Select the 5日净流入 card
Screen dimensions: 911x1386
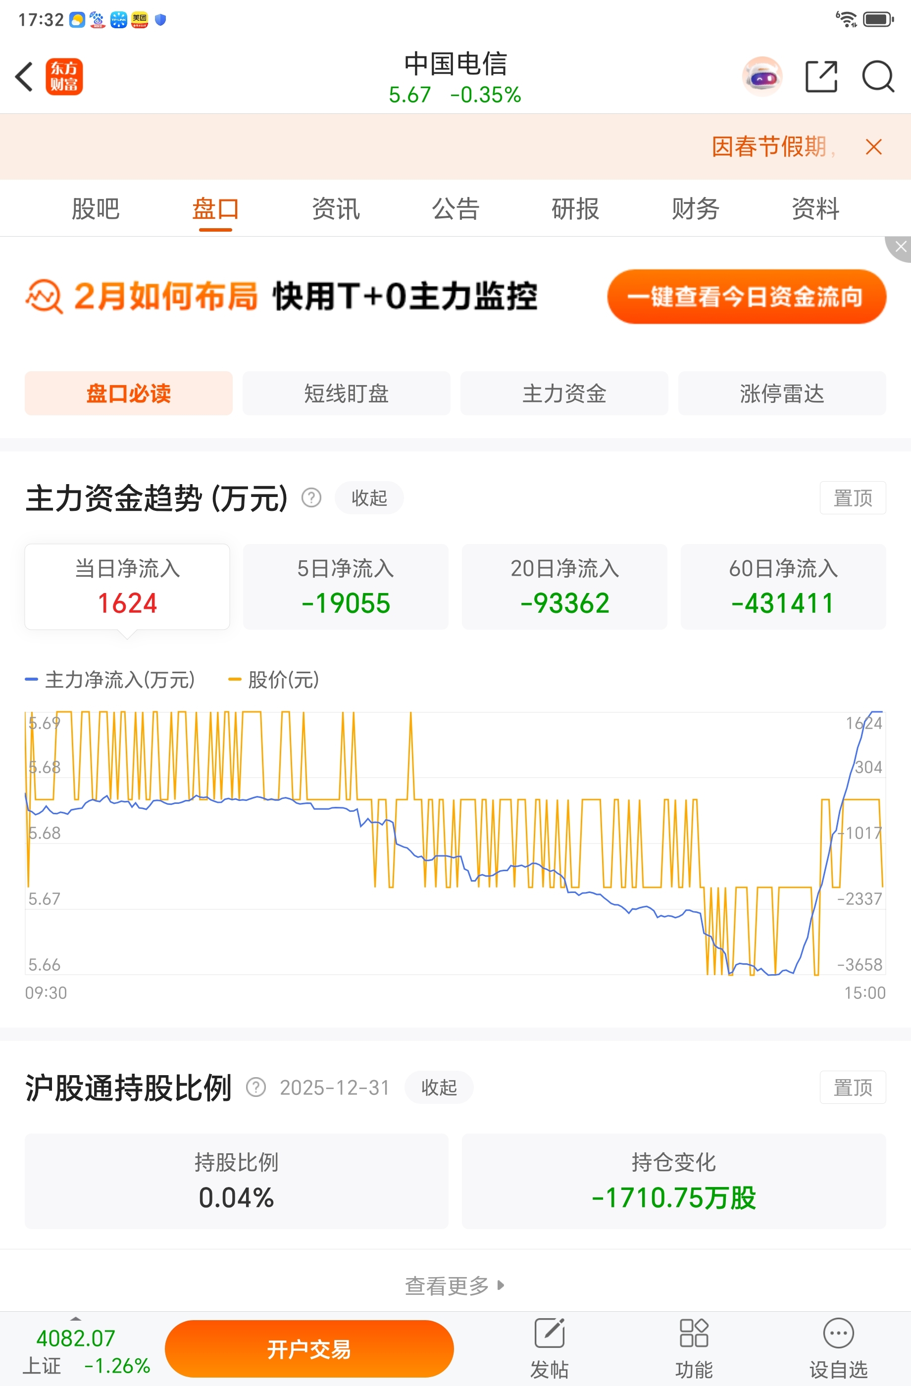[346, 587]
